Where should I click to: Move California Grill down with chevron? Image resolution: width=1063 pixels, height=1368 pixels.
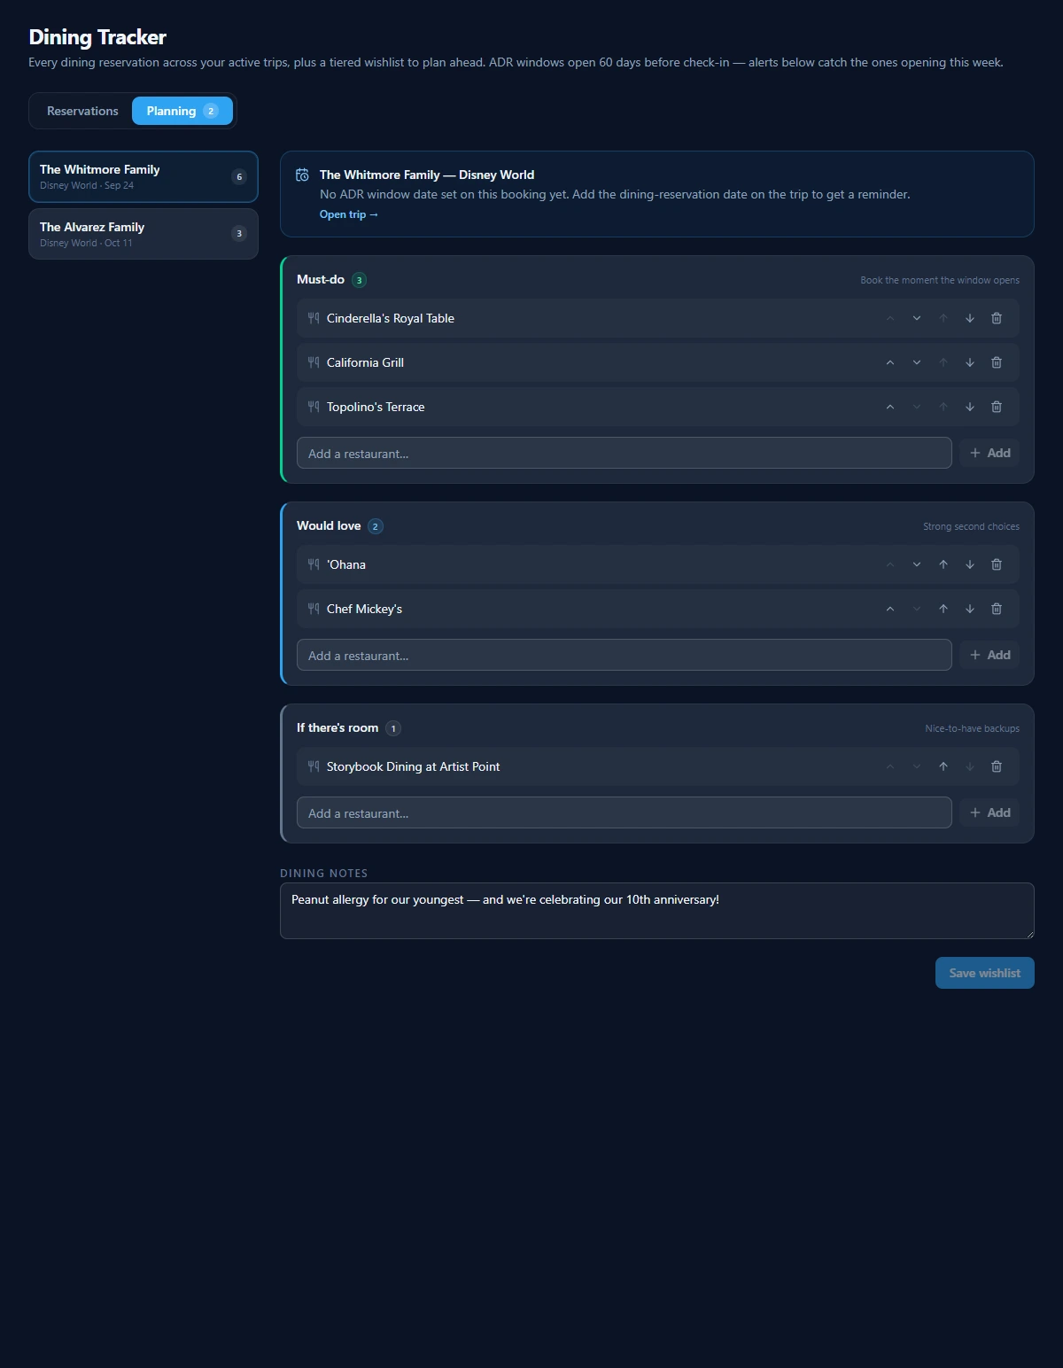[x=917, y=362]
